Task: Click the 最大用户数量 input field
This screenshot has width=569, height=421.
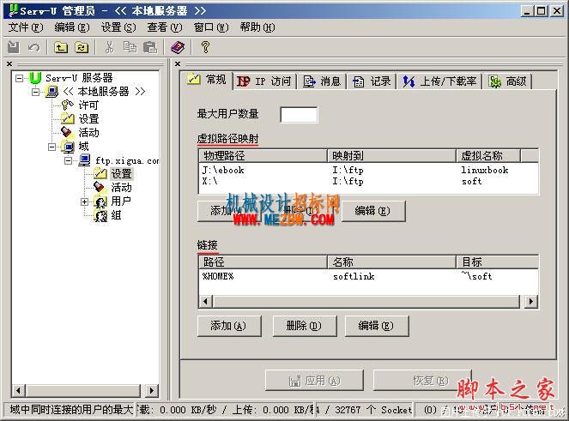Action: [299, 115]
